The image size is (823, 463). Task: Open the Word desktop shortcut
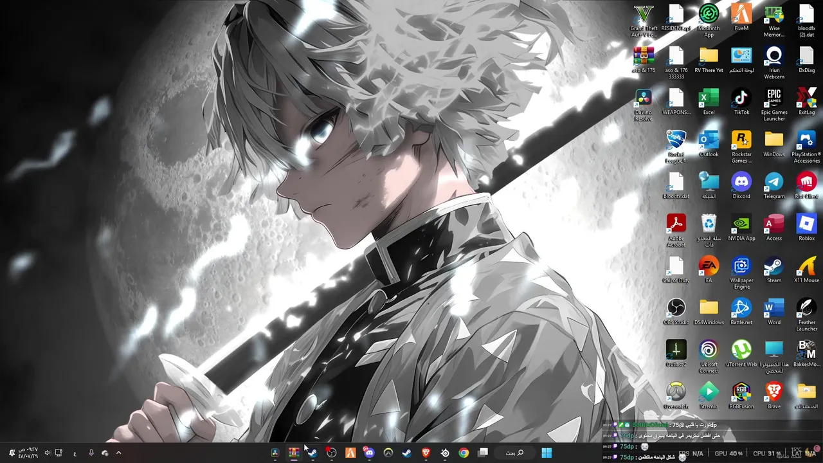774,313
